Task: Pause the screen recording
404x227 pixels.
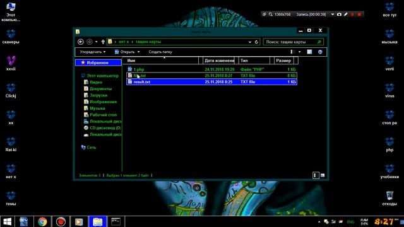Action: [x=352, y=15]
